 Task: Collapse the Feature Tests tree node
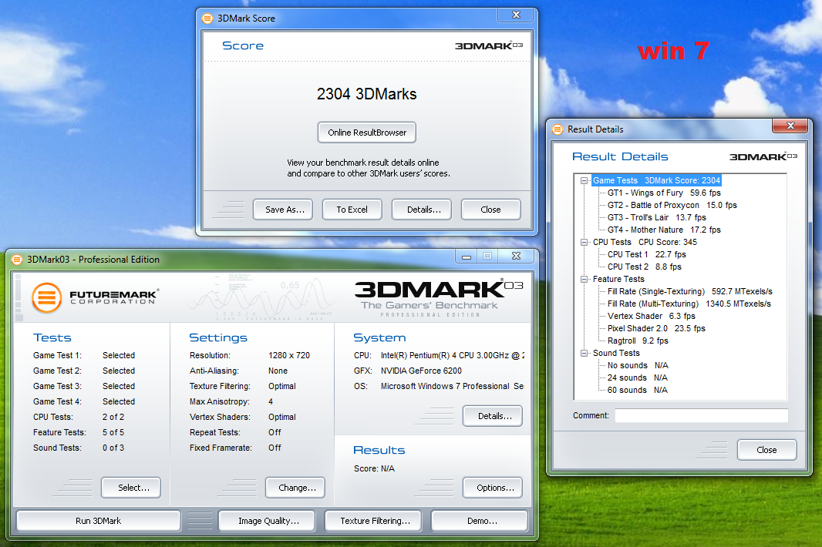pyautogui.click(x=584, y=279)
